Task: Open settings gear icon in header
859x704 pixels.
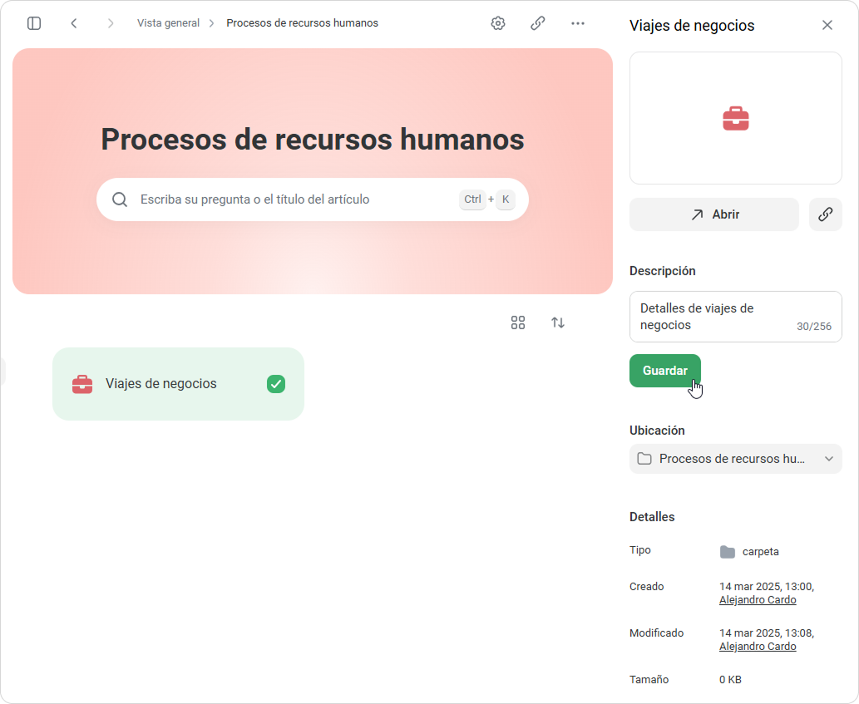Action: 498,23
